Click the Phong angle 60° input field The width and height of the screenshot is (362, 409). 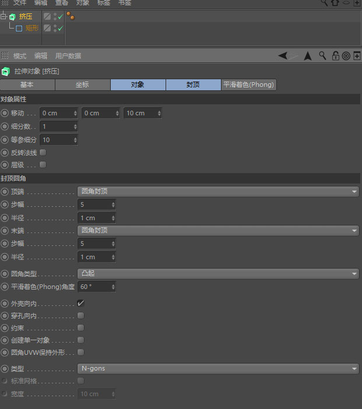(97, 287)
